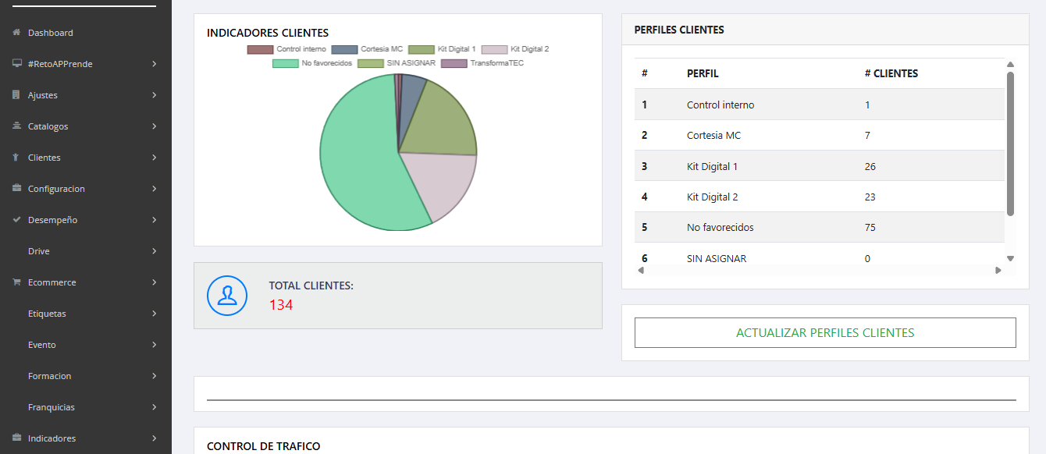Click the user avatar icon in Total Clientes
This screenshot has width=1046, height=454.
pyautogui.click(x=227, y=296)
